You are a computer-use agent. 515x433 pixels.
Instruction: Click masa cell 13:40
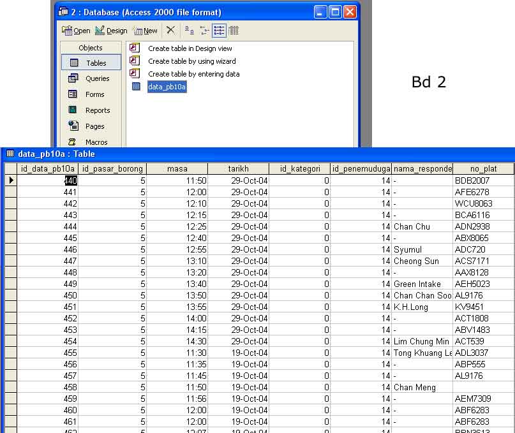[x=177, y=284]
